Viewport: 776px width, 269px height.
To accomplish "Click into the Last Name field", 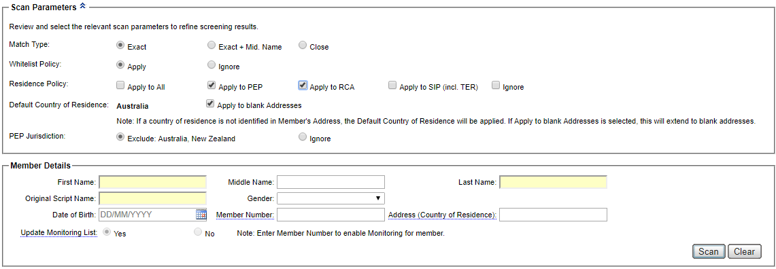I will tap(554, 182).
